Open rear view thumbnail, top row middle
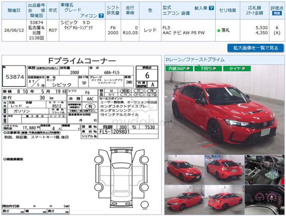This screenshot has width=286, height=216. [224, 170]
